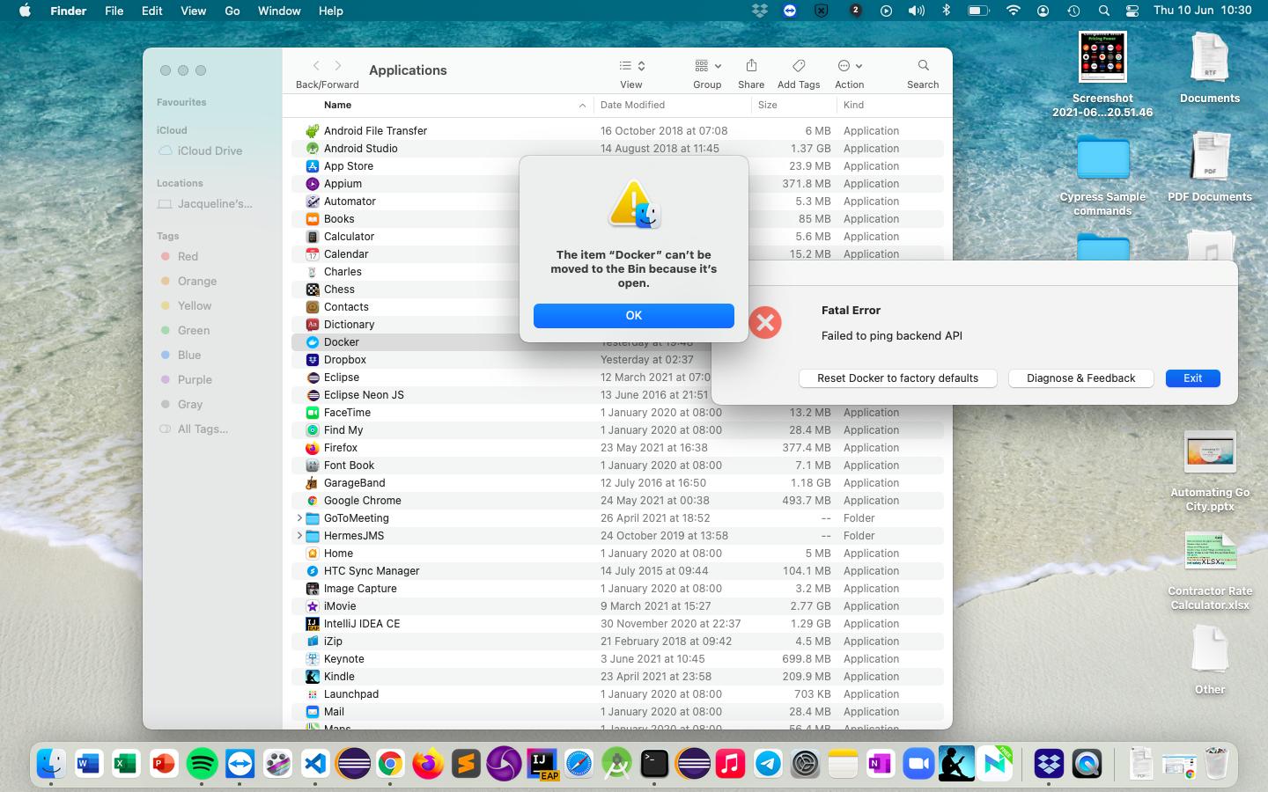The height and width of the screenshot is (792, 1268).
Task: Select Eclipse Neon JS in the list
Action: (617, 395)
